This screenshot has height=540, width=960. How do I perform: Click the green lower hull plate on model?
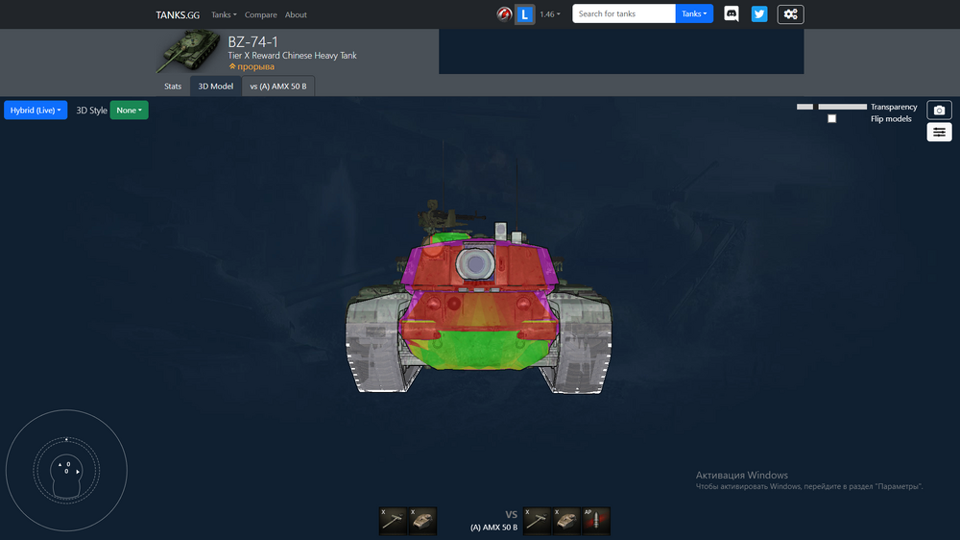pos(479,351)
